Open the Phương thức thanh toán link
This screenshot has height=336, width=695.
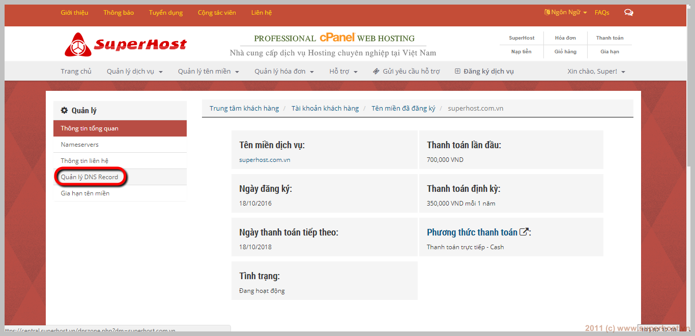(x=478, y=232)
